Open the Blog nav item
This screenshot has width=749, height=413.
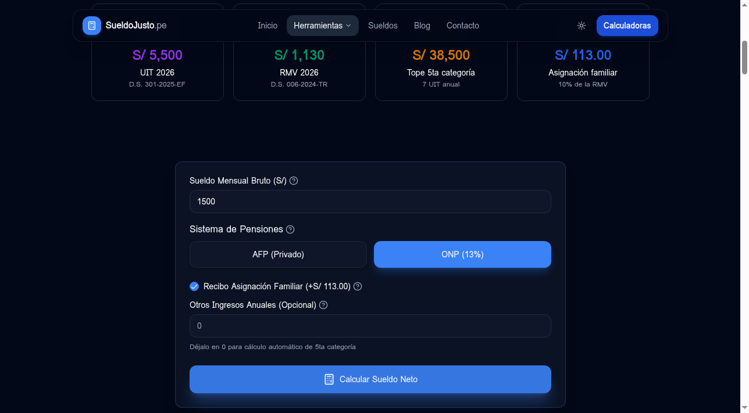pyautogui.click(x=422, y=26)
